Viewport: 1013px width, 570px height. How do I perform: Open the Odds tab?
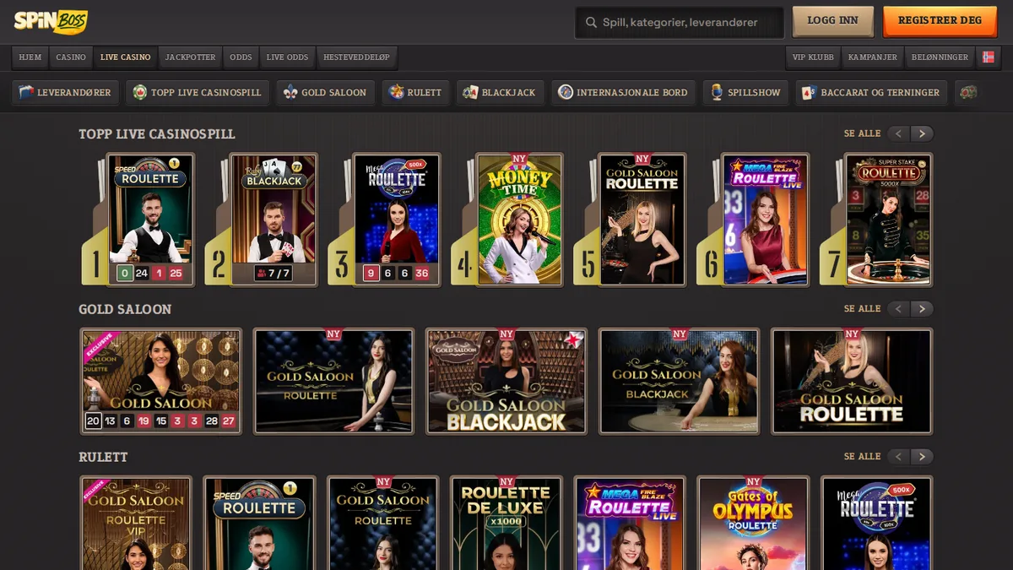coord(241,57)
